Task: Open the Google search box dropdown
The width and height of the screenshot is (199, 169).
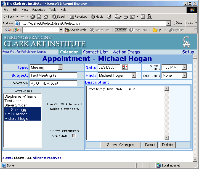Action: pyautogui.click(x=61, y=30)
